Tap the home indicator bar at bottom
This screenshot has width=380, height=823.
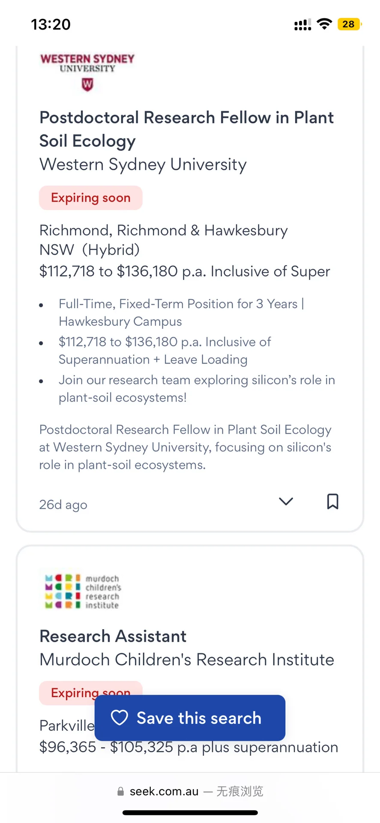[x=190, y=812]
